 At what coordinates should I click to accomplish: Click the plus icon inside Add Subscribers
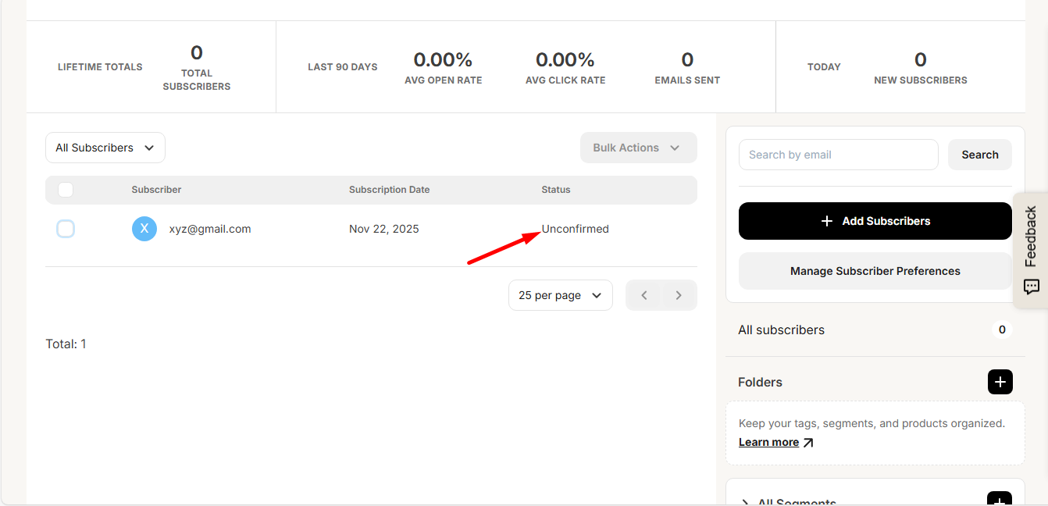coord(826,221)
